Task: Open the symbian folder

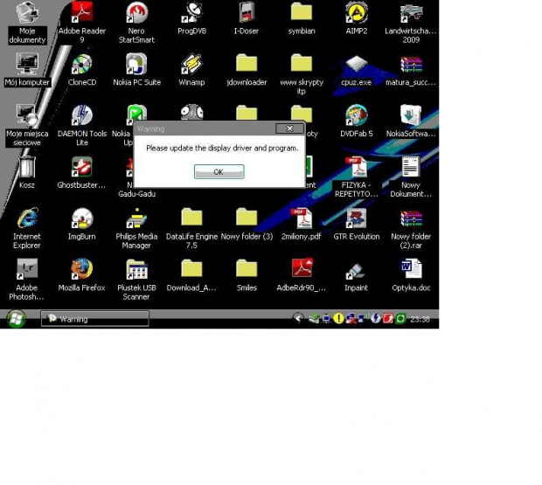Action: [302, 14]
